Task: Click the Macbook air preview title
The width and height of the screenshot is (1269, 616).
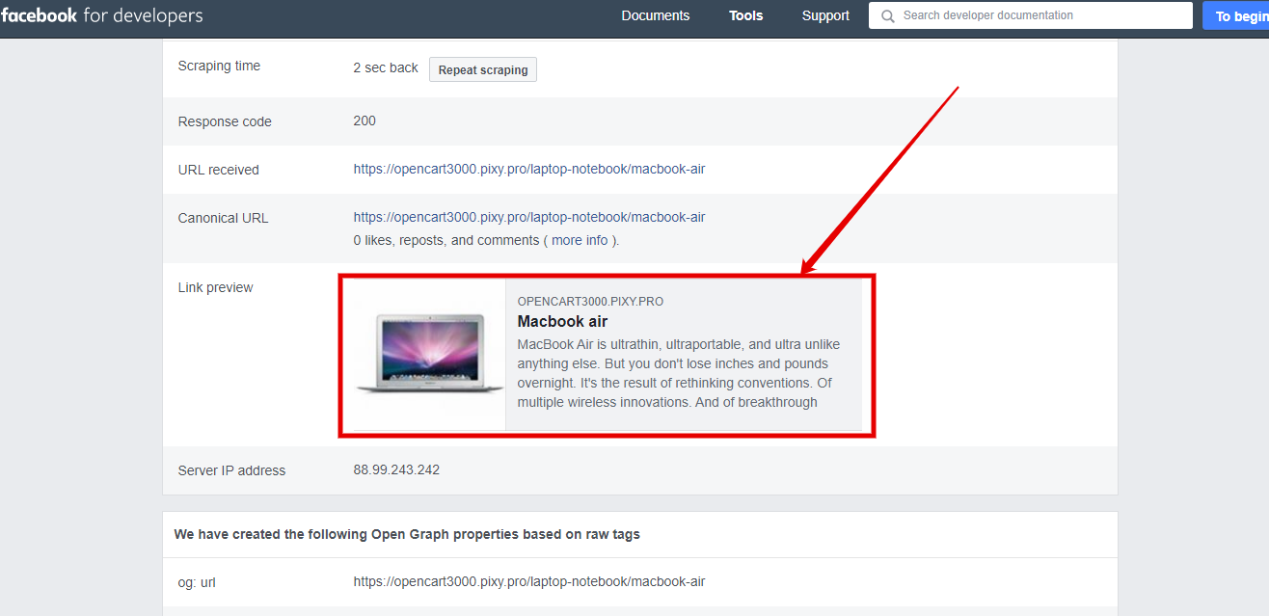Action: pyautogui.click(x=562, y=321)
